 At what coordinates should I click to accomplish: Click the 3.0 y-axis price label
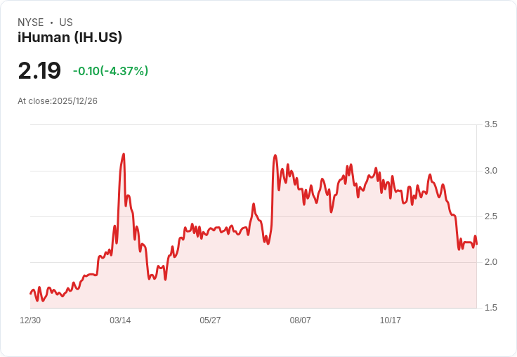pyautogui.click(x=491, y=171)
